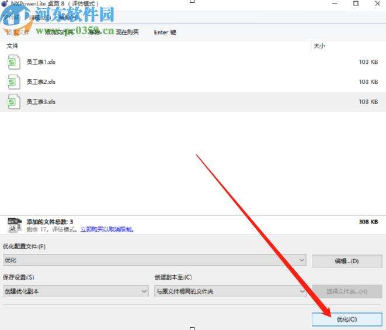The height and width of the screenshot is (330, 386).
Task: Click 现在购买 in the toolbar
Action: point(127,32)
